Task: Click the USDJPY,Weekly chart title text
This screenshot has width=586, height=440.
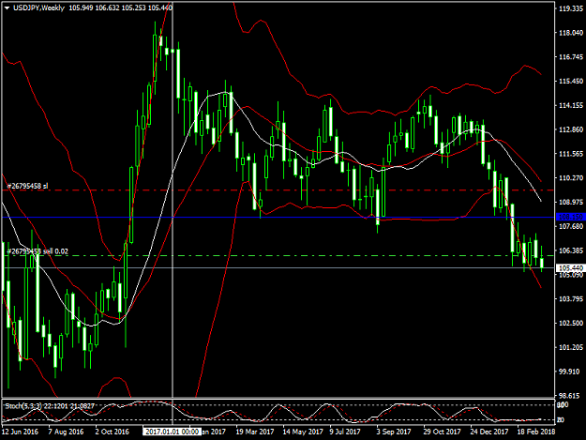Action: 38,8
